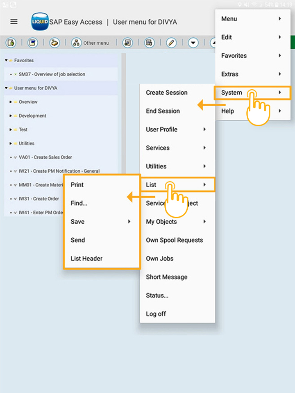Click the Change favorites pencil icon
This screenshot has height=393, width=295.
click(x=171, y=43)
